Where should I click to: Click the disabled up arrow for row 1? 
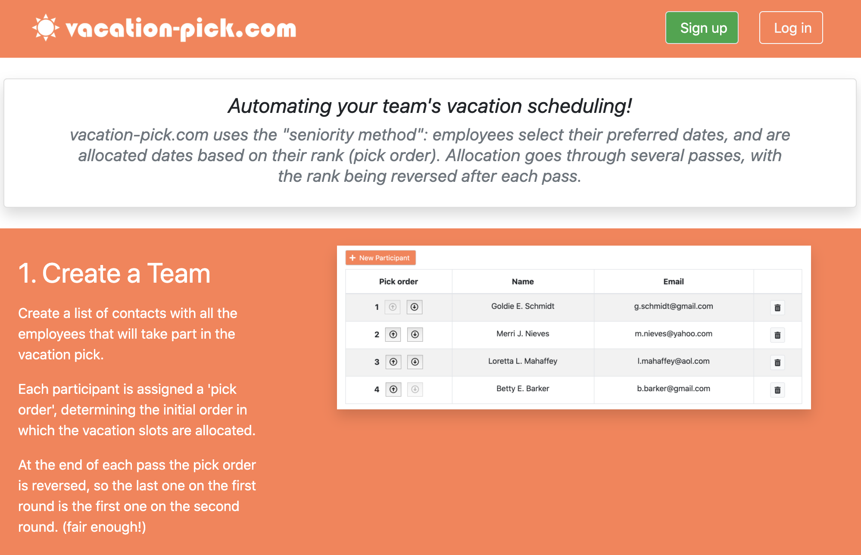click(x=393, y=307)
